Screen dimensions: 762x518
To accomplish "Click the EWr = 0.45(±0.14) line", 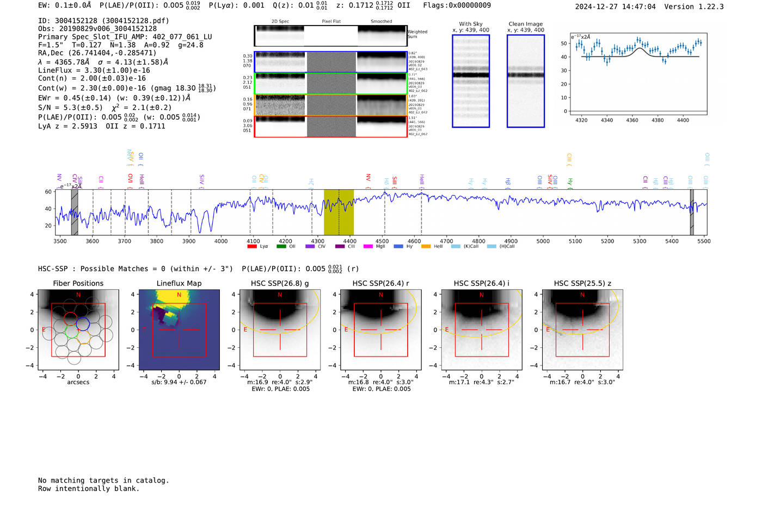I will pos(114,98).
